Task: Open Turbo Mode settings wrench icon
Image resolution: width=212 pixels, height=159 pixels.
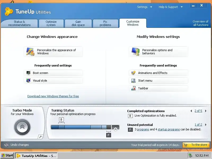Action: click(41, 136)
